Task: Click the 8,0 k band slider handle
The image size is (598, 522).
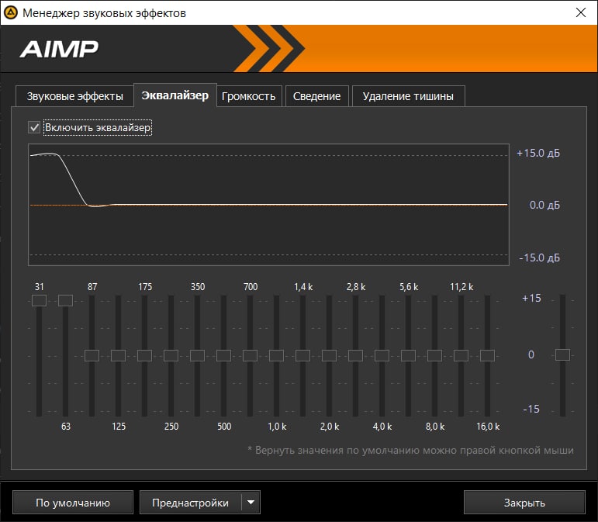Action: pos(435,356)
